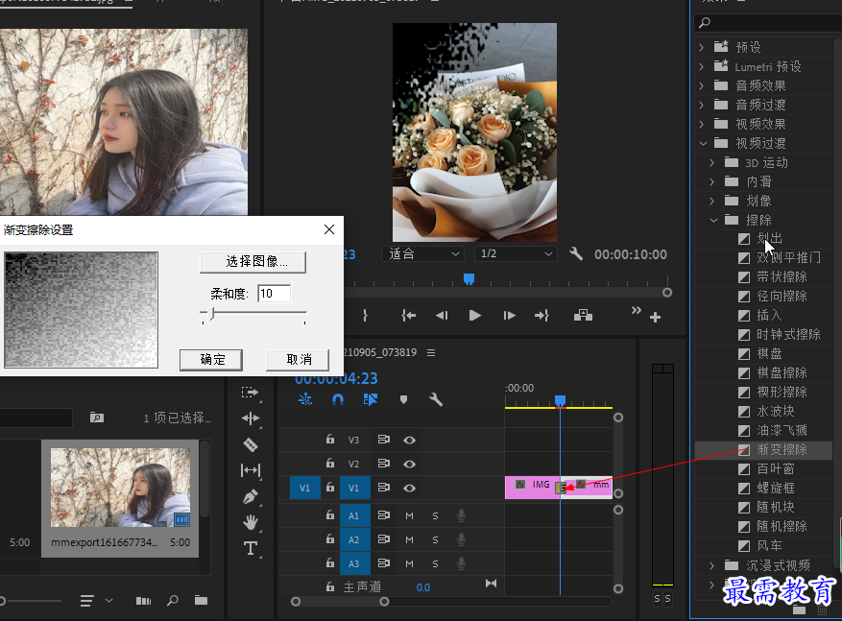This screenshot has height=621, width=842.
Task: Click find icon in project panel footer
Action: pos(173,600)
